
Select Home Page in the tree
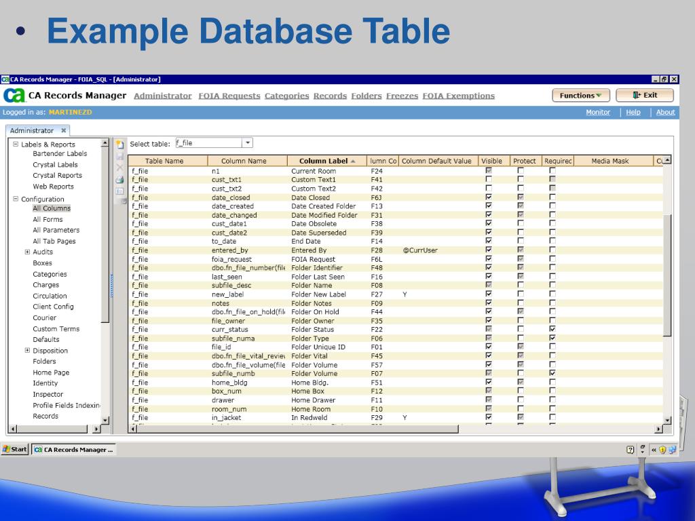[51, 372]
